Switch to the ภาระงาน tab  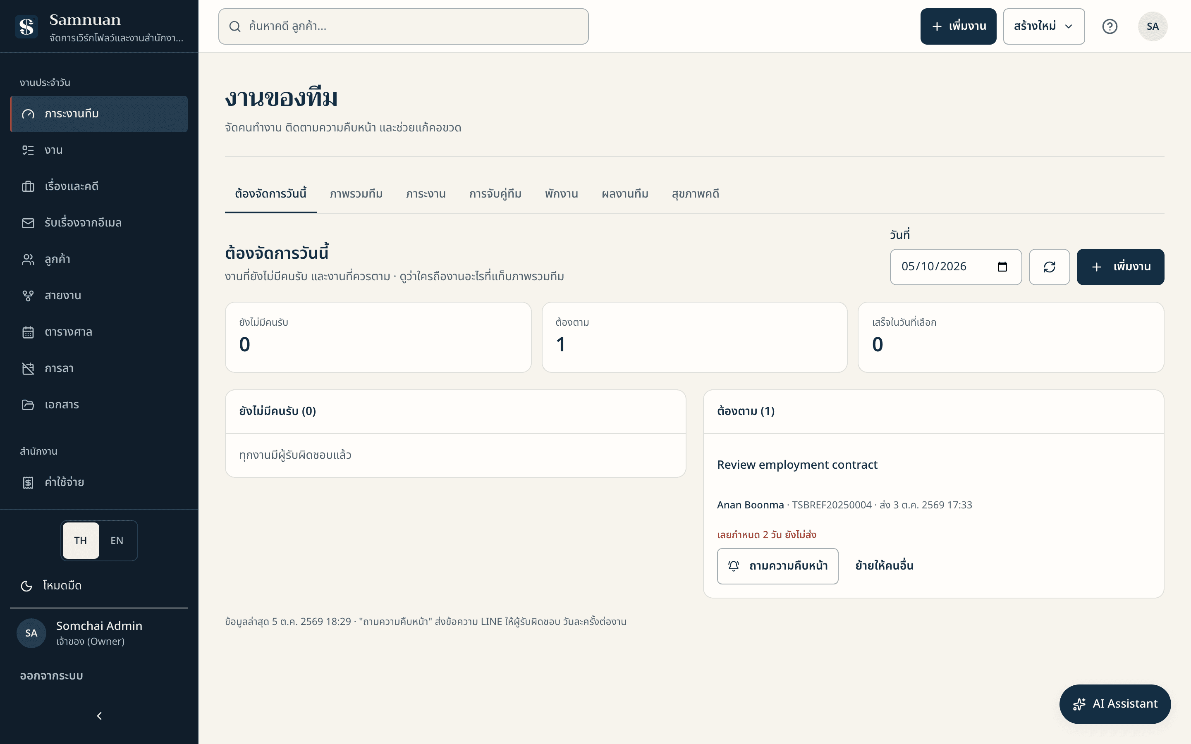[x=426, y=194]
